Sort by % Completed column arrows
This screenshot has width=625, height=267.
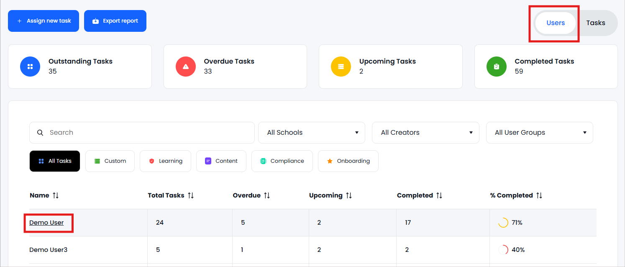tap(539, 195)
